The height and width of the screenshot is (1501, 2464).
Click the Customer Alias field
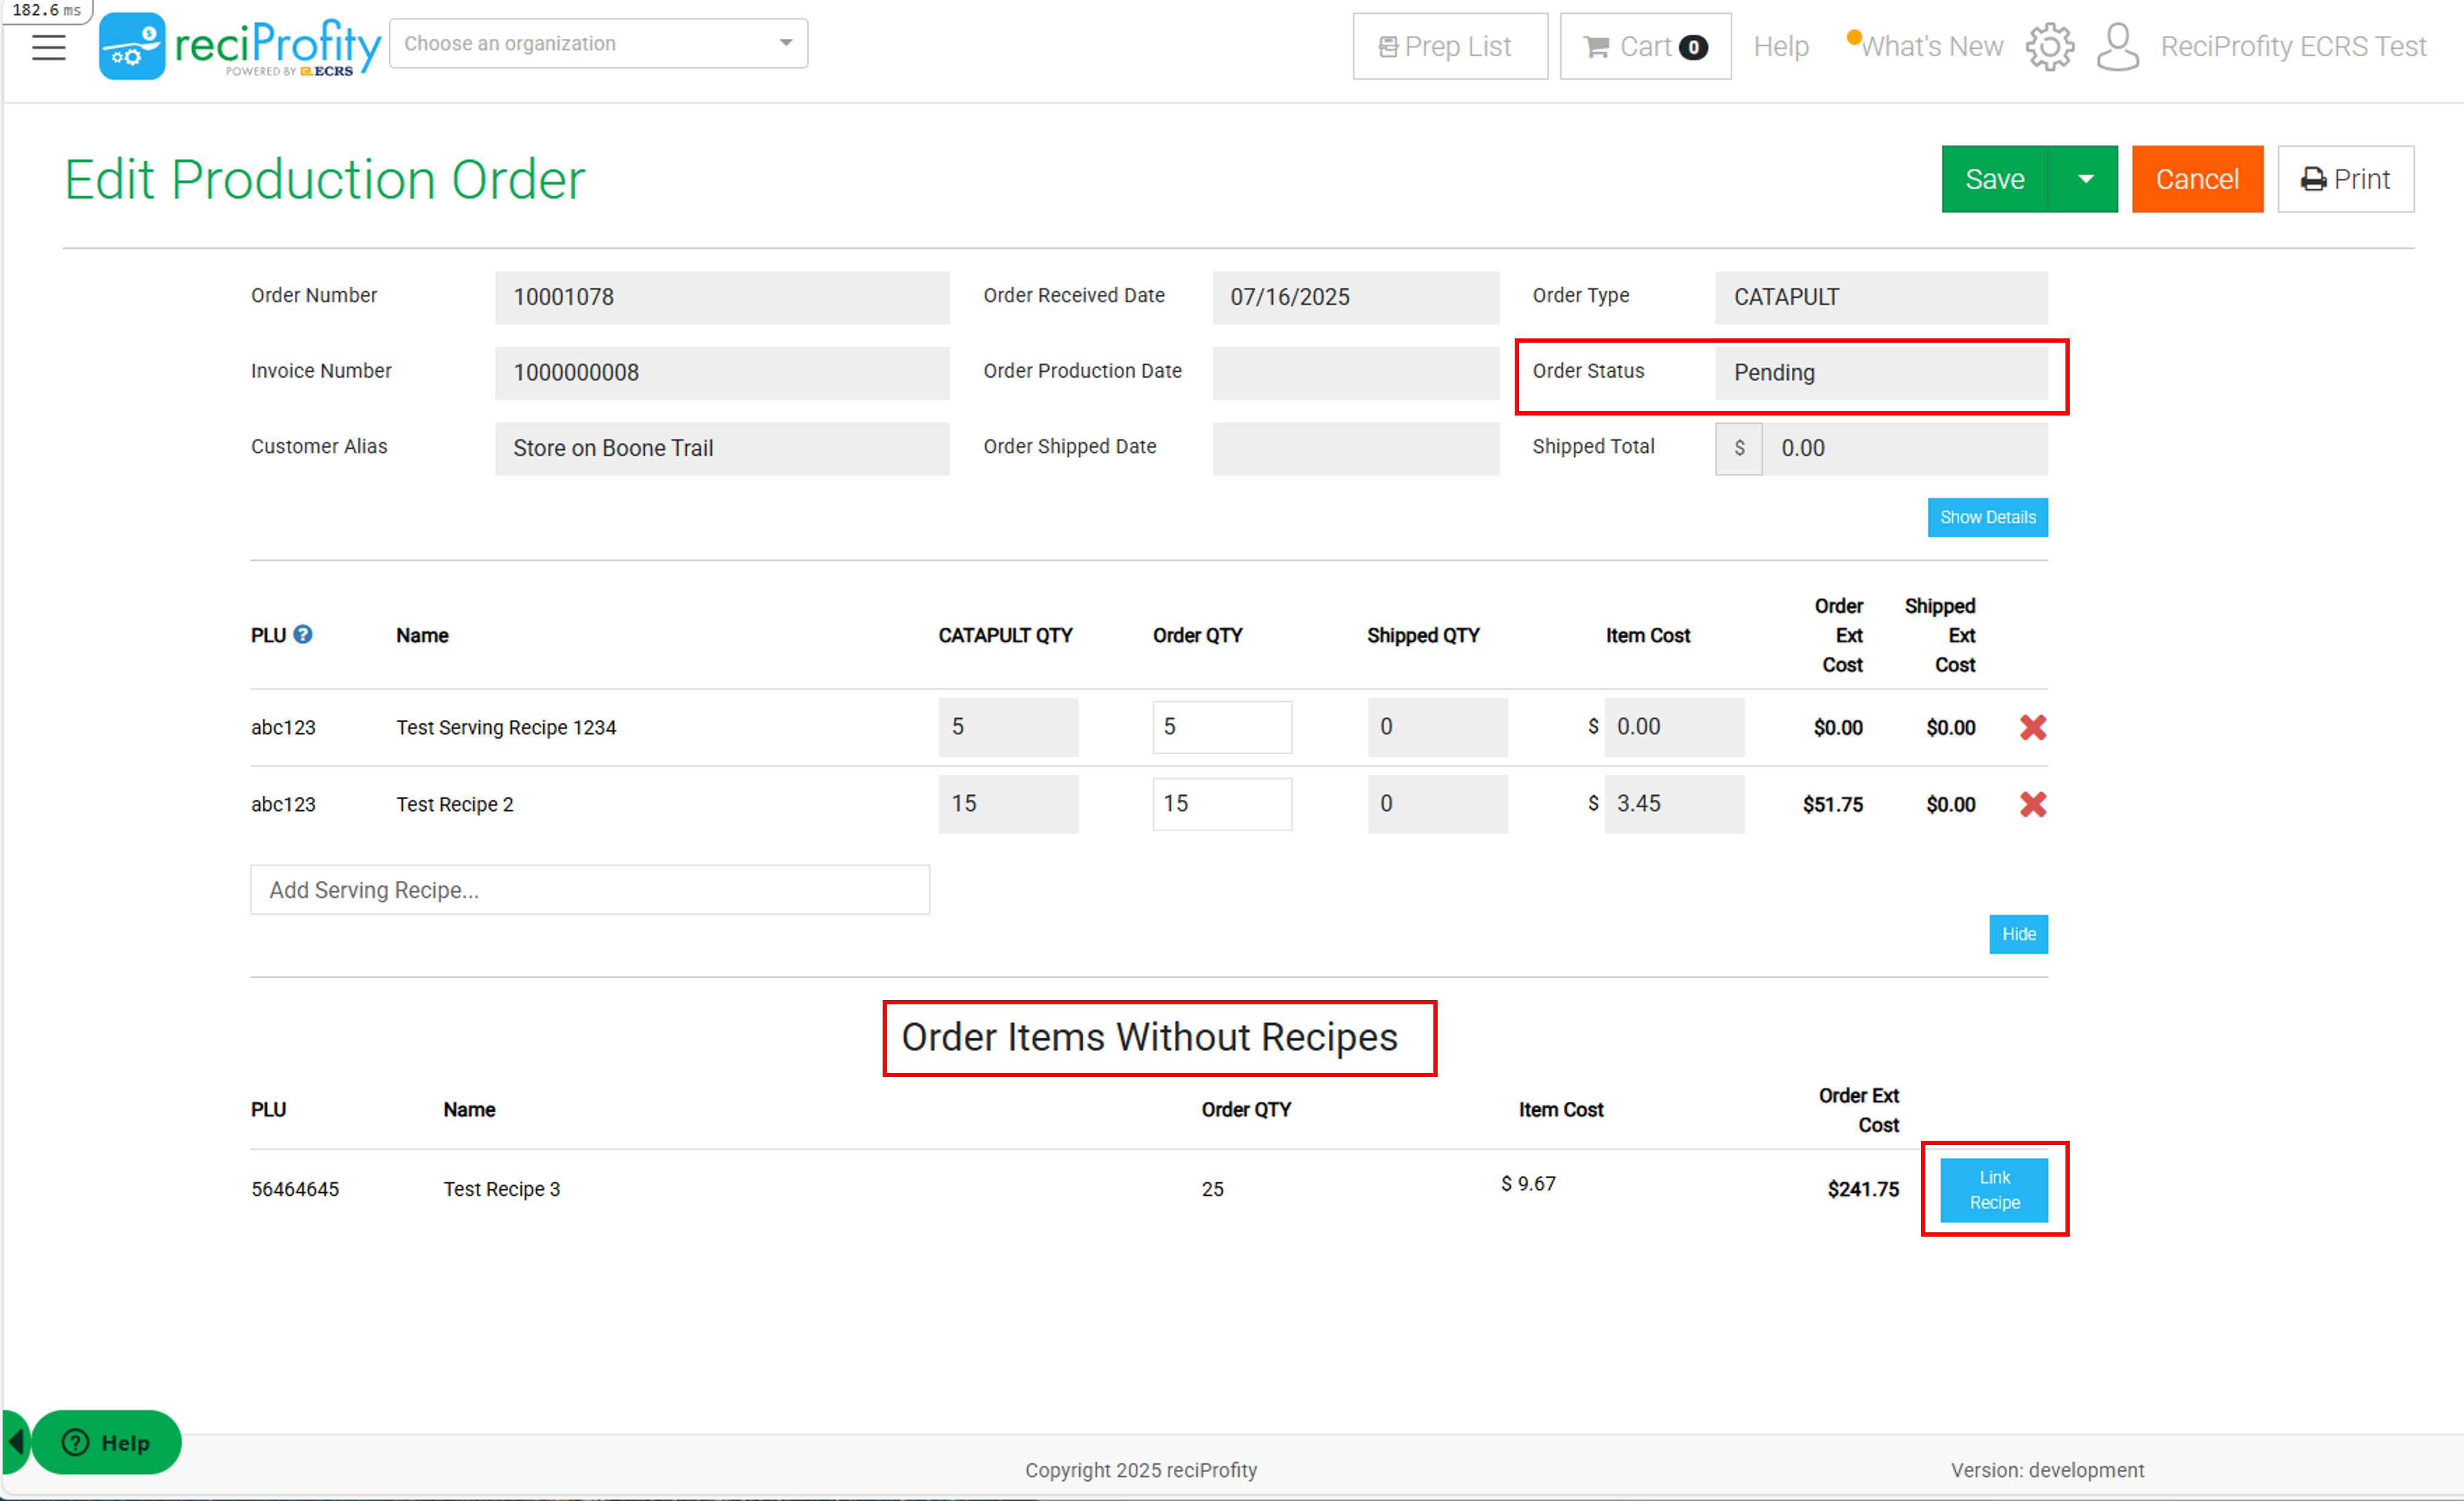coord(722,448)
